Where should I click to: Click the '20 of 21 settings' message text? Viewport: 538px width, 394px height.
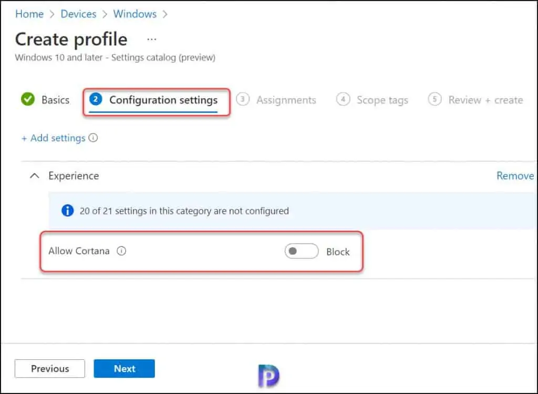point(184,211)
